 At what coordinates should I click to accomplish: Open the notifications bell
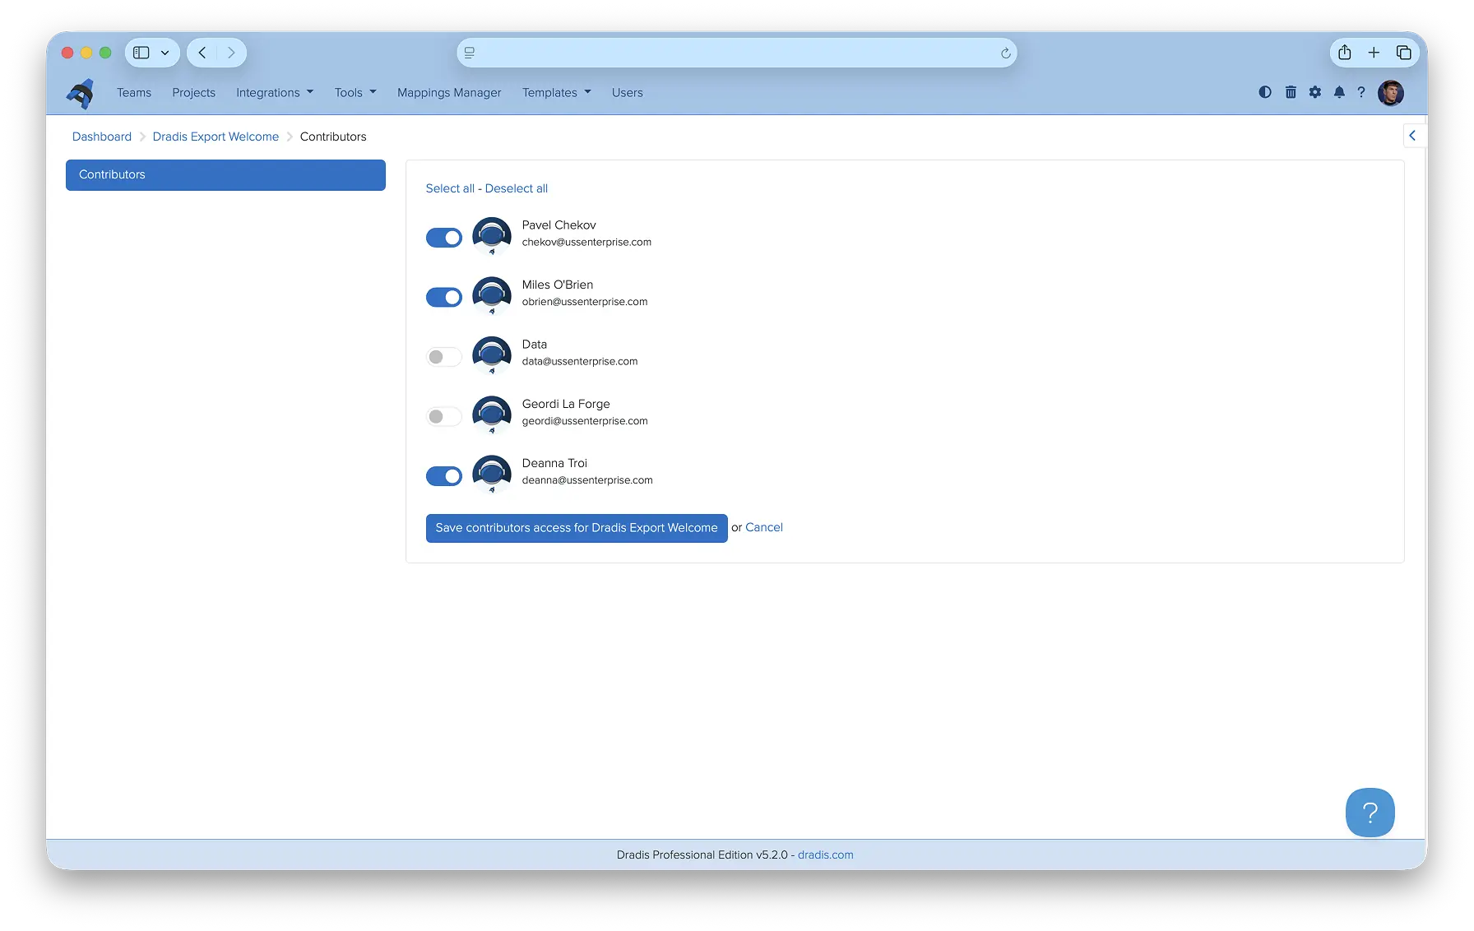pos(1339,92)
